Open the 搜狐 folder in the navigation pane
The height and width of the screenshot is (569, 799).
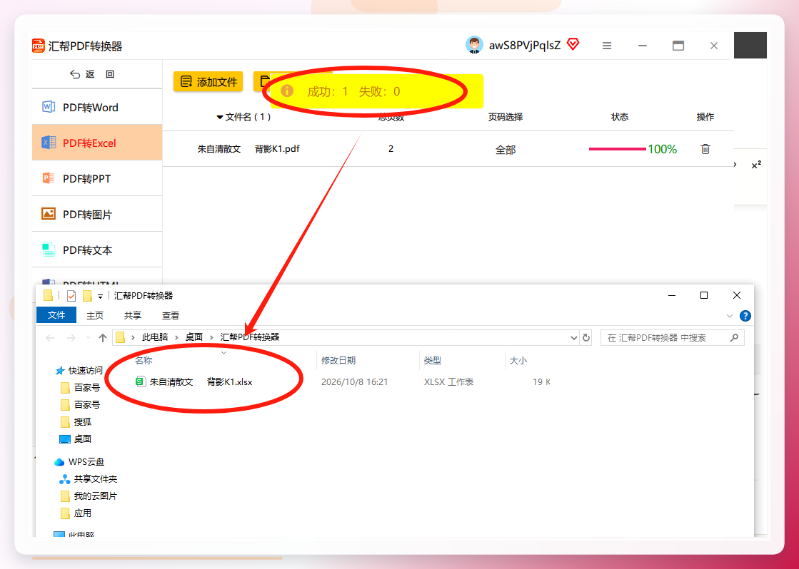pyautogui.click(x=76, y=421)
